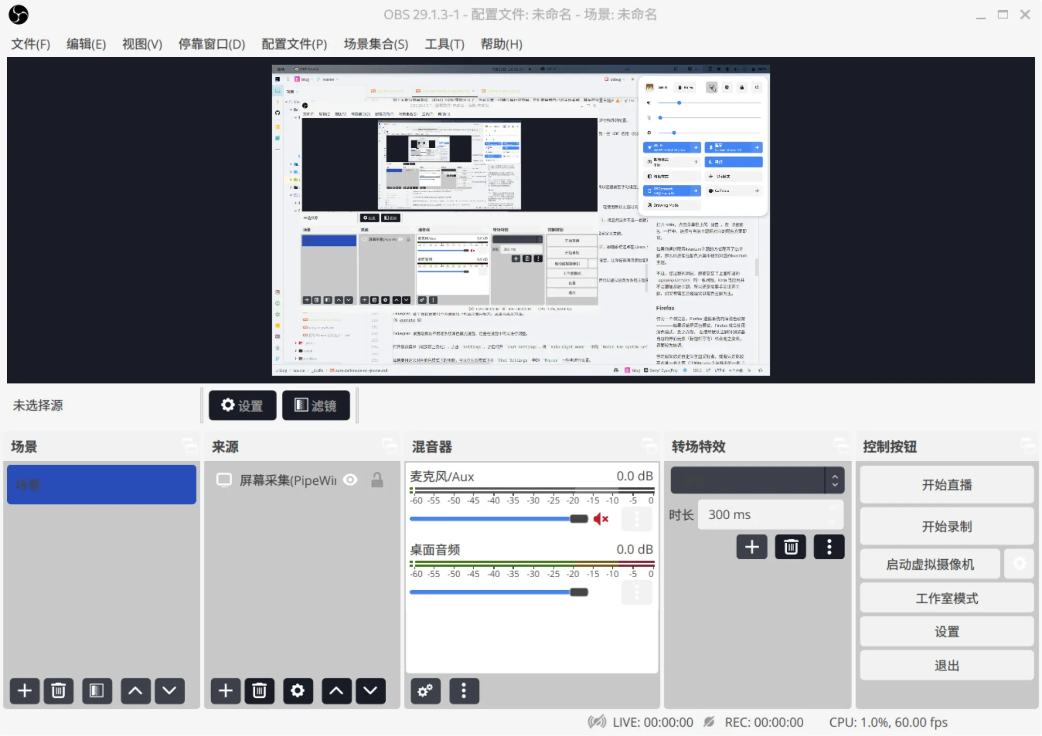The image size is (1042, 736).
Task: Open the 工具(T) menu
Action: click(443, 44)
